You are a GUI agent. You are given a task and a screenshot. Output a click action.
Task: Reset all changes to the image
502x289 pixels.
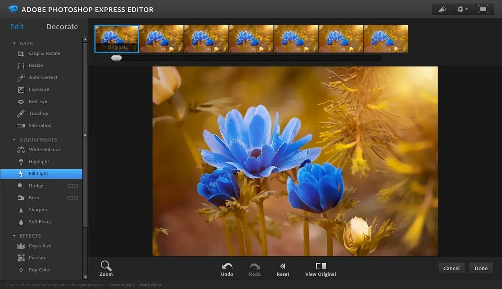tap(283, 269)
